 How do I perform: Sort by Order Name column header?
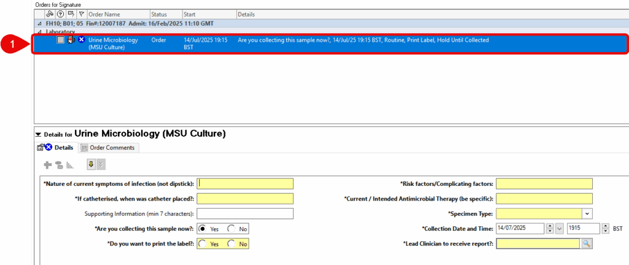tap(119, 14)
